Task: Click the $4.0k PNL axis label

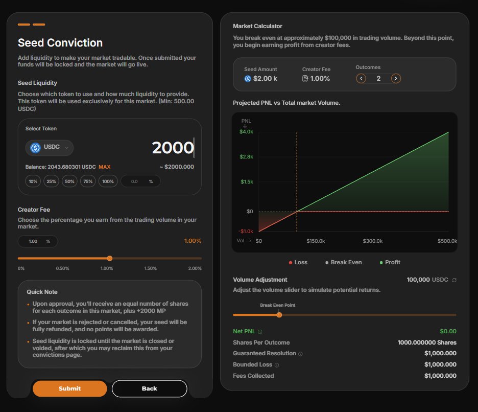Action: [x=246, y=132]
